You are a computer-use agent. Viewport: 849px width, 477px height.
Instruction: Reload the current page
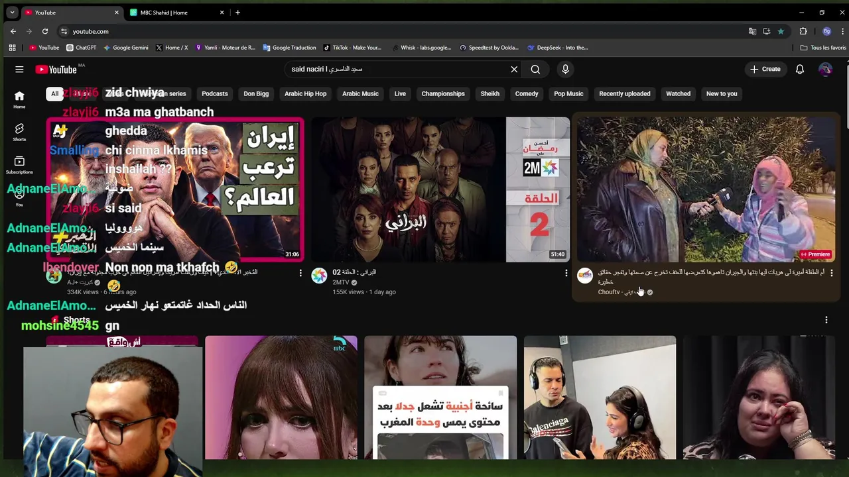coord(45,31)
